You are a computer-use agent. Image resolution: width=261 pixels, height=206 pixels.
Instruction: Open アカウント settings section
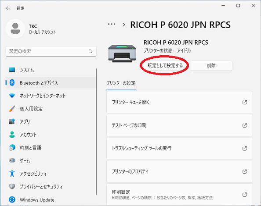pyautogui.click(x=51, y=135)
